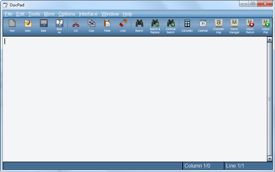Click the Column 1/0 status indicator
275x172 pixels.
pyautogui.click(x=203, y=166)
